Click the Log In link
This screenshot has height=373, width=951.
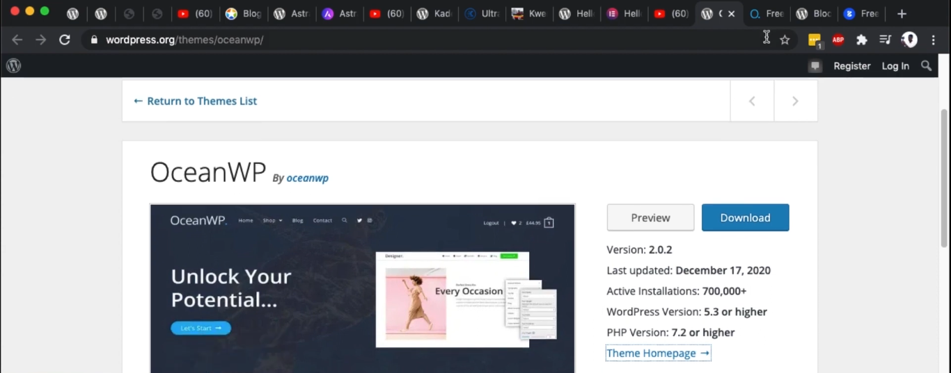tap(895, 66)
